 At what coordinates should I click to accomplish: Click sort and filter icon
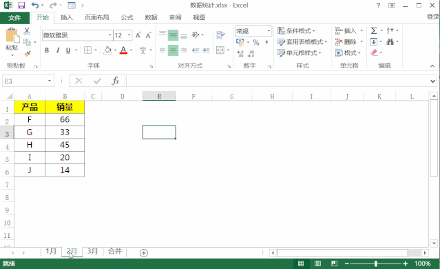pyautogui.click(x=390, y=30)
